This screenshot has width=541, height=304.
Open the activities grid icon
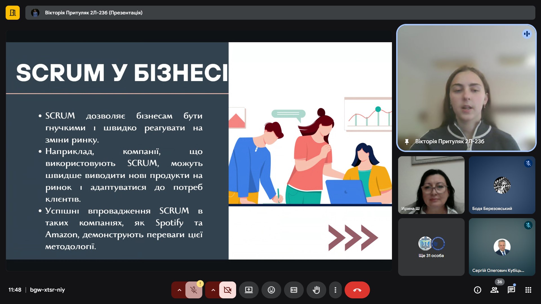point(528,290)
